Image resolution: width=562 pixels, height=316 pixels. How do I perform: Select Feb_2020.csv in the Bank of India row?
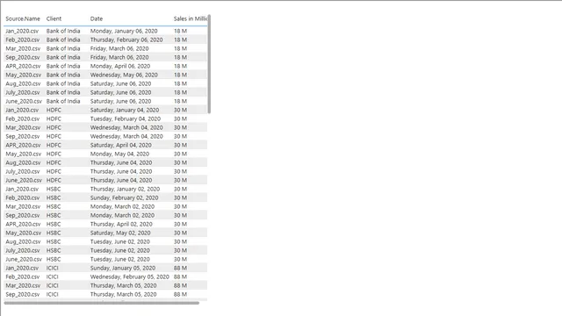pyautogui.click(x=22, y=39)
